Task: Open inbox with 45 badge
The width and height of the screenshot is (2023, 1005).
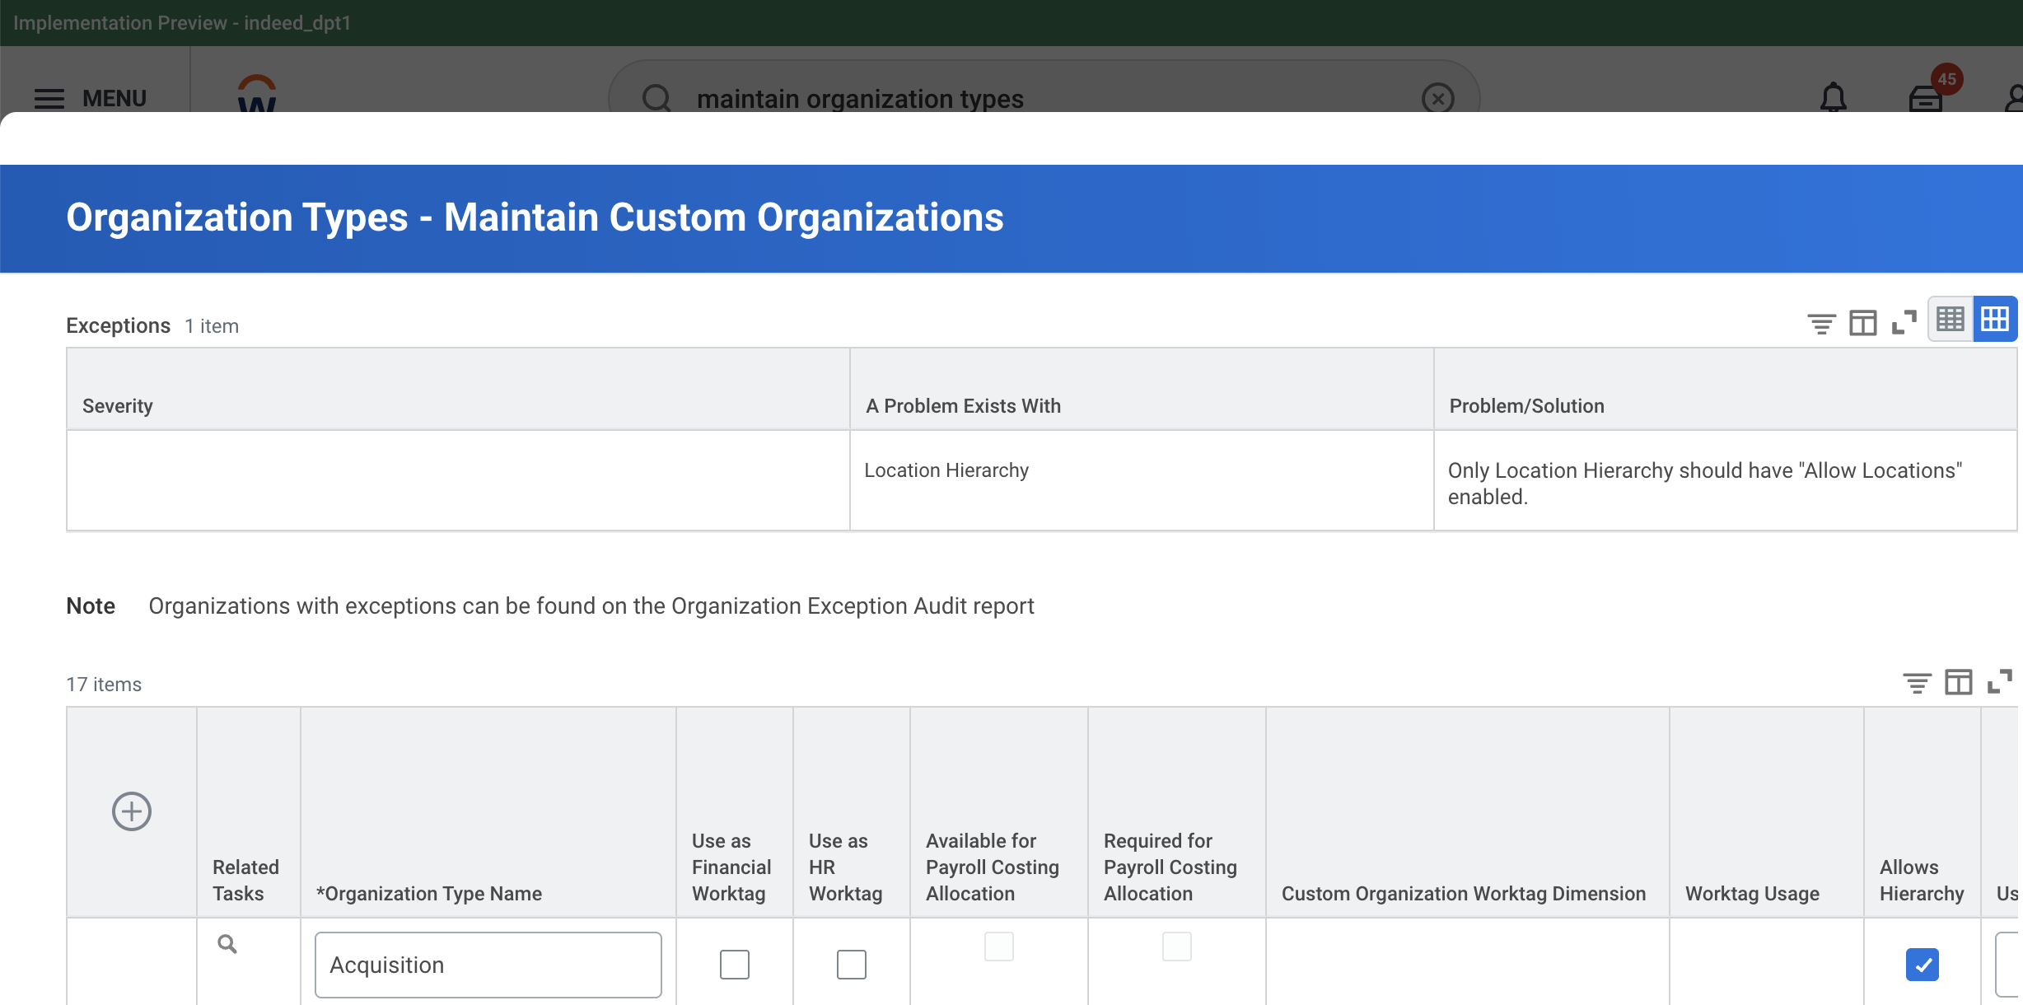Action: 1927,97
